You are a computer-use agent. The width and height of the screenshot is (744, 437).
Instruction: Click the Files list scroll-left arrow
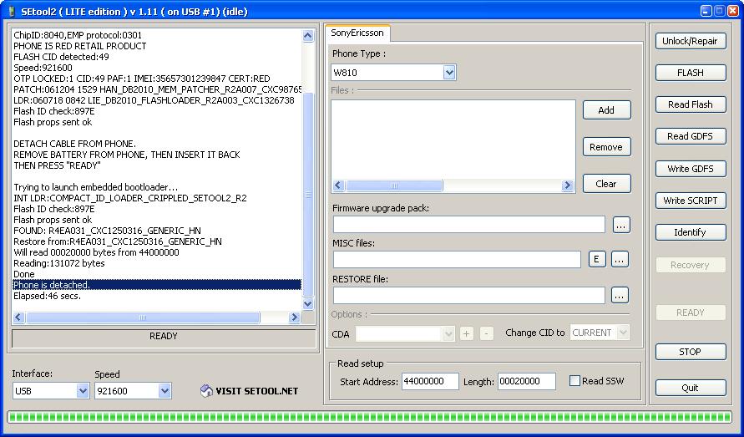point(338,185)
